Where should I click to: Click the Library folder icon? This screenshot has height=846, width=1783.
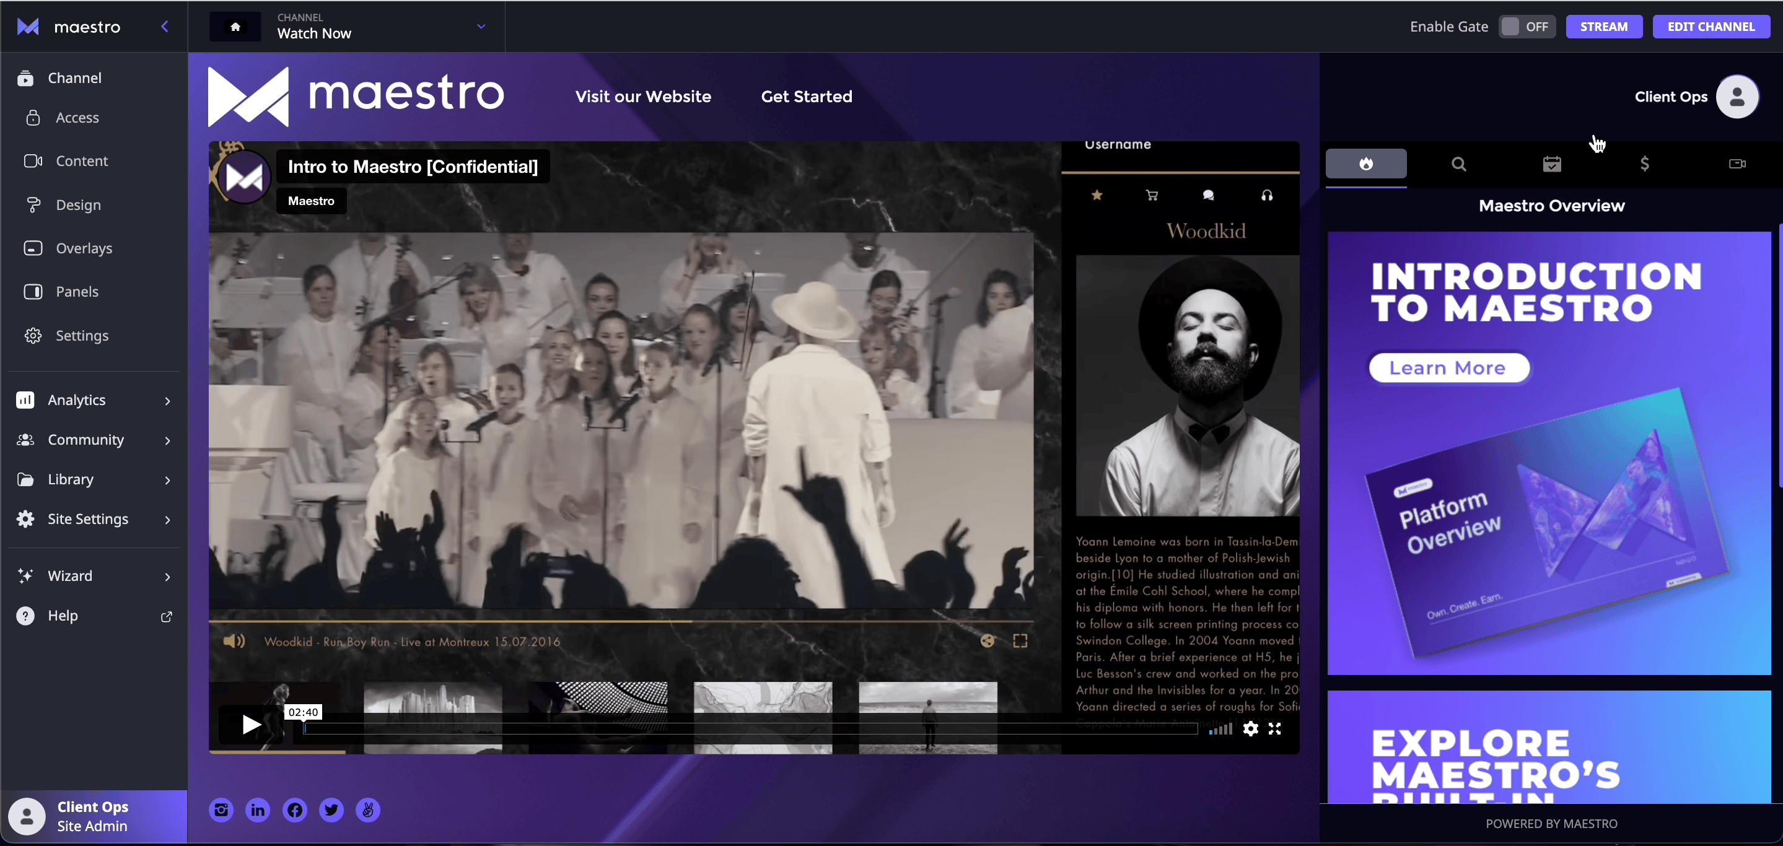(25, 479)
